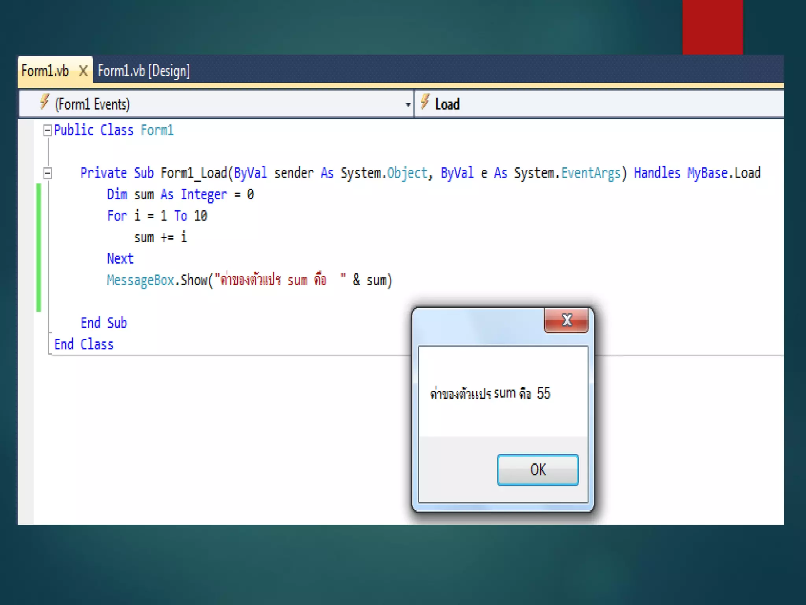This screenshot has width=806, height=605.
Task: Click the MessageBox keyword in code
Action: click(x=140, y=280)
